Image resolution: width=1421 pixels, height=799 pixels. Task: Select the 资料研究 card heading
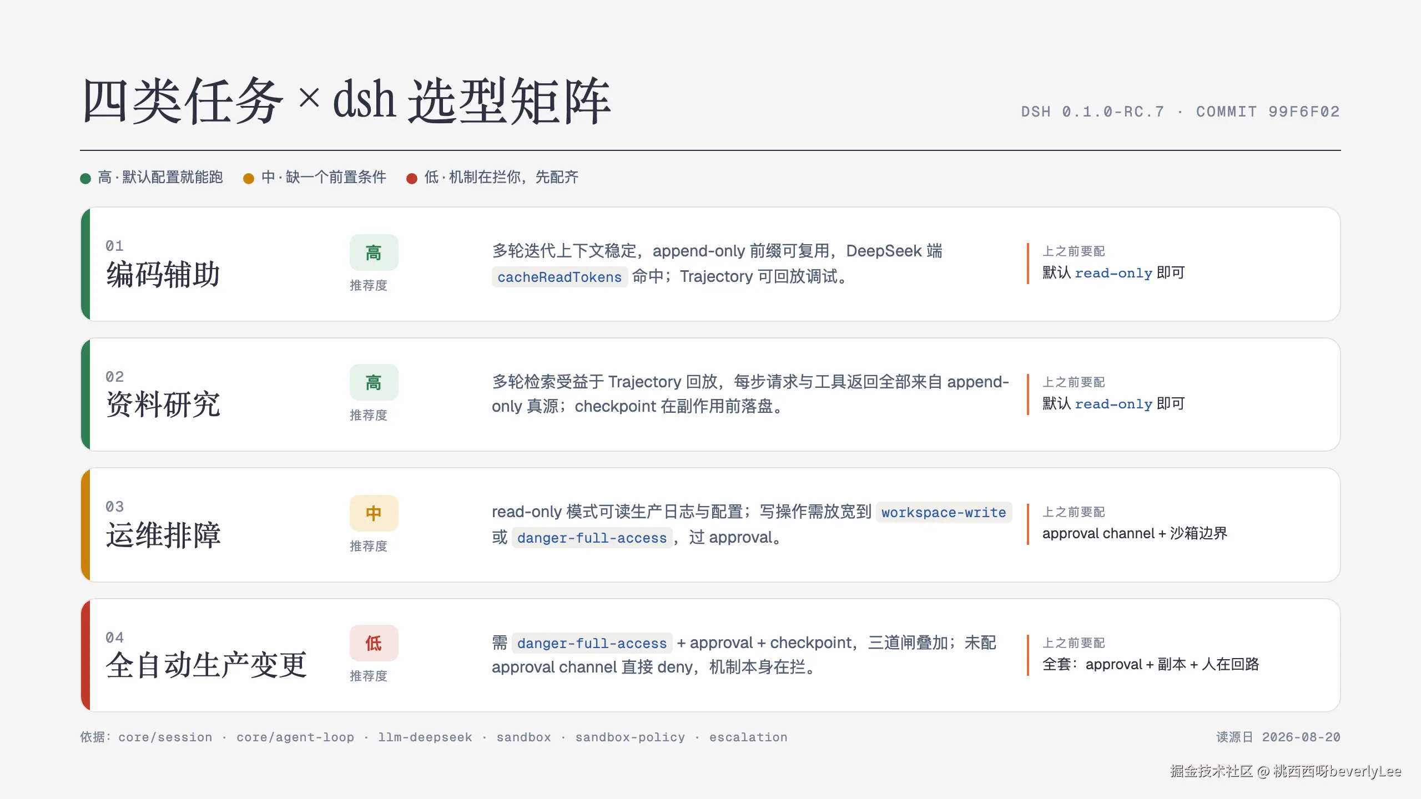(x=163, y=404)
